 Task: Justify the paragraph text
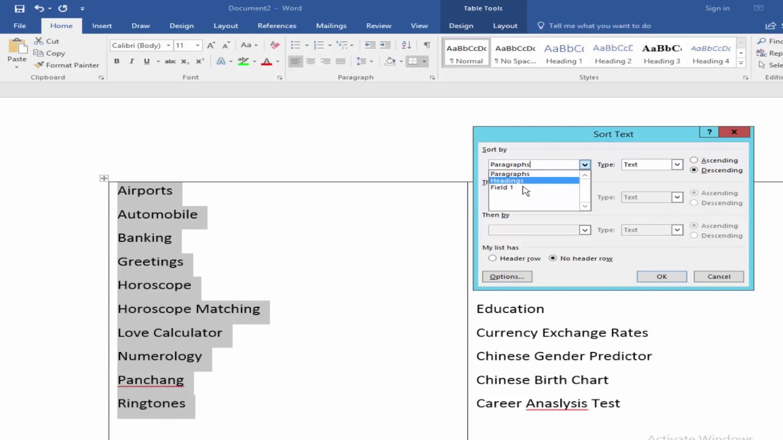[x=340, y=61]
